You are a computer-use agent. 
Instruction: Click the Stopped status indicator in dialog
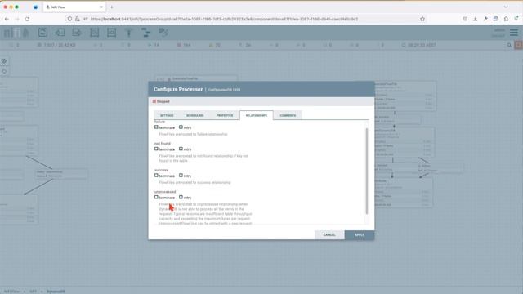tap(162, 101)
